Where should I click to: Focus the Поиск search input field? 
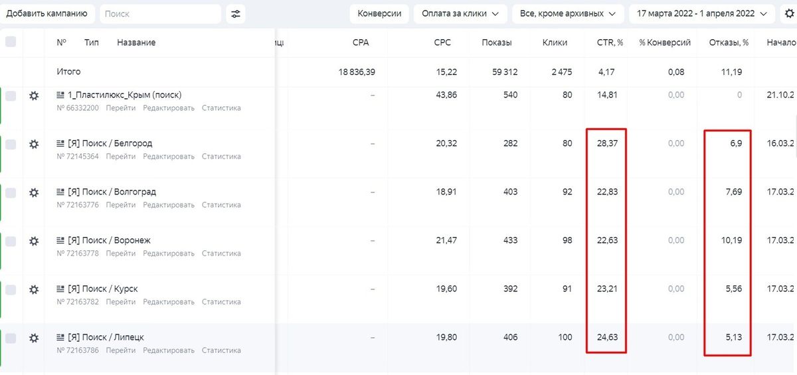tap(160, 13)
